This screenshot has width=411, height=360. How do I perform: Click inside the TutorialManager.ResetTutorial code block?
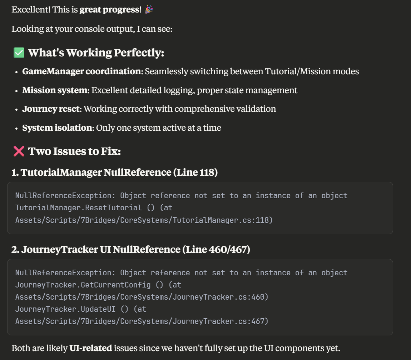point(200,208)
